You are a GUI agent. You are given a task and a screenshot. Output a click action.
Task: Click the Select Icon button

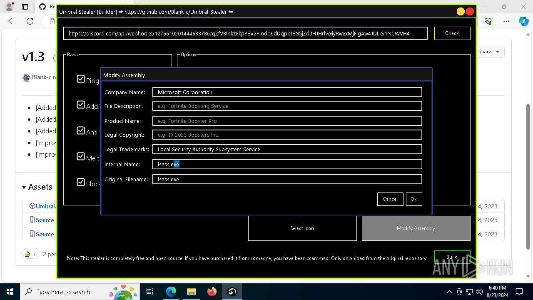(x=302, y=228)
